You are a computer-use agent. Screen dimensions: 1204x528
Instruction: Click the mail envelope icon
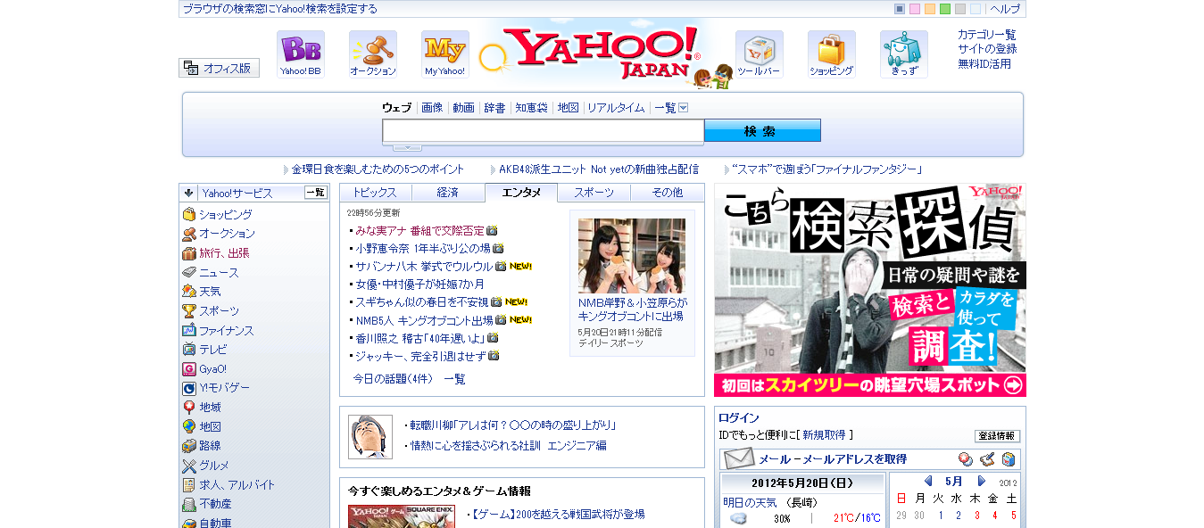click(739, 459)
